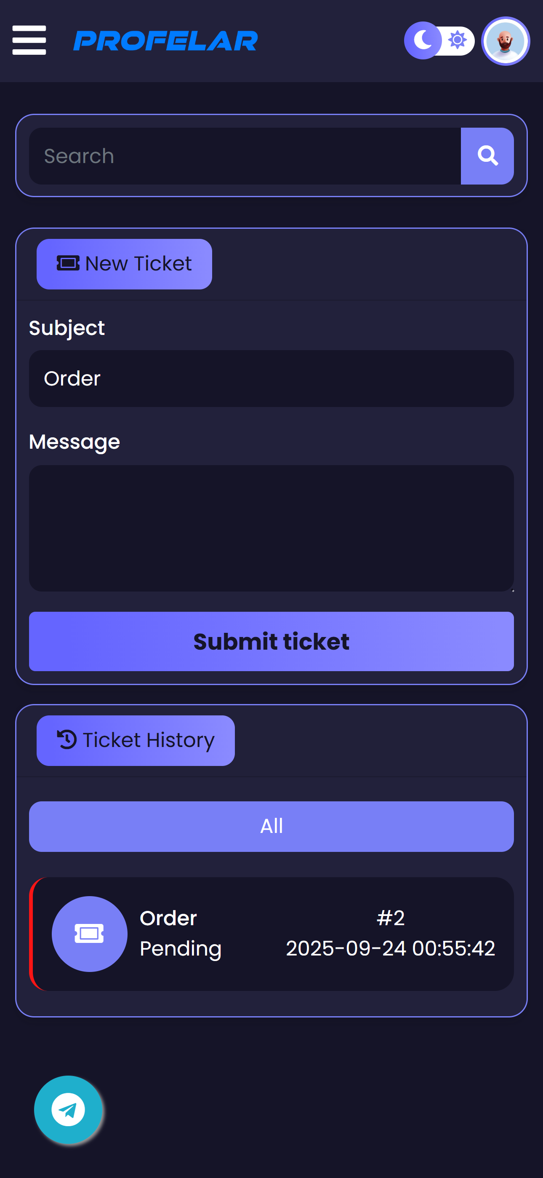This screenshot has height=1178, width=543.
Task: Click the round ticket icon of Order #2
Action: (x=89, y=933)
